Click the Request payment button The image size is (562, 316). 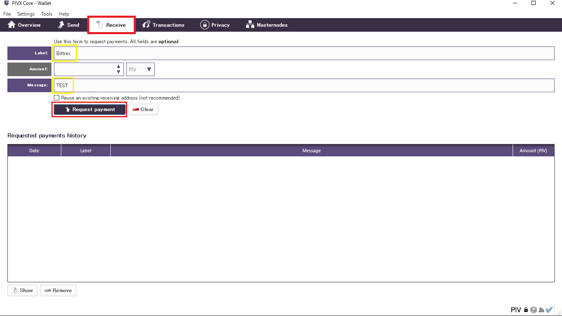[x=90, y=109]
